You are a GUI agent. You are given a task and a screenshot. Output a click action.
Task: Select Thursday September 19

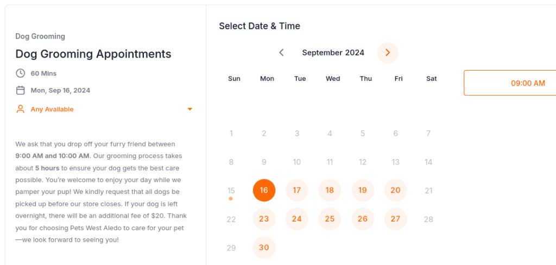(x=362, y=190)
